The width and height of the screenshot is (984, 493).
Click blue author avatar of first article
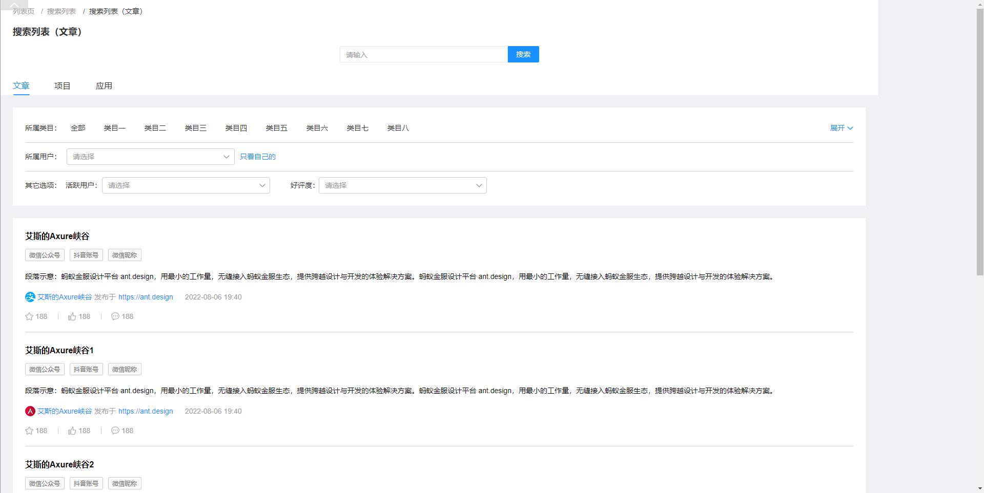[30, 297]
